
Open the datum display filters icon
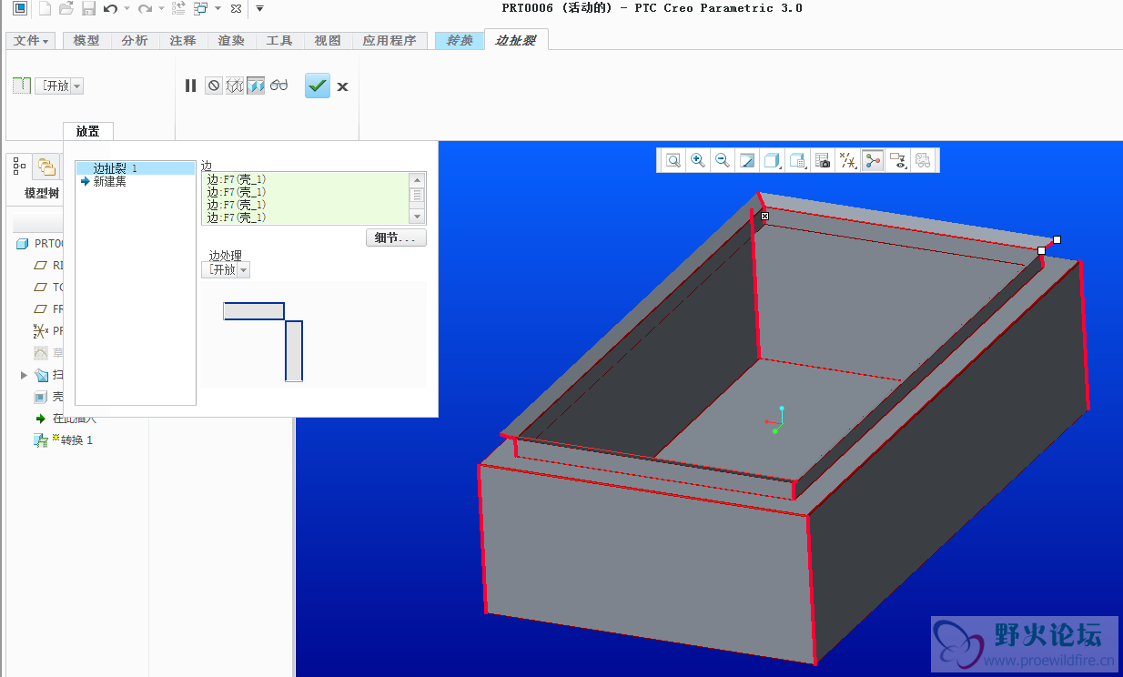(x=847, y=160)
